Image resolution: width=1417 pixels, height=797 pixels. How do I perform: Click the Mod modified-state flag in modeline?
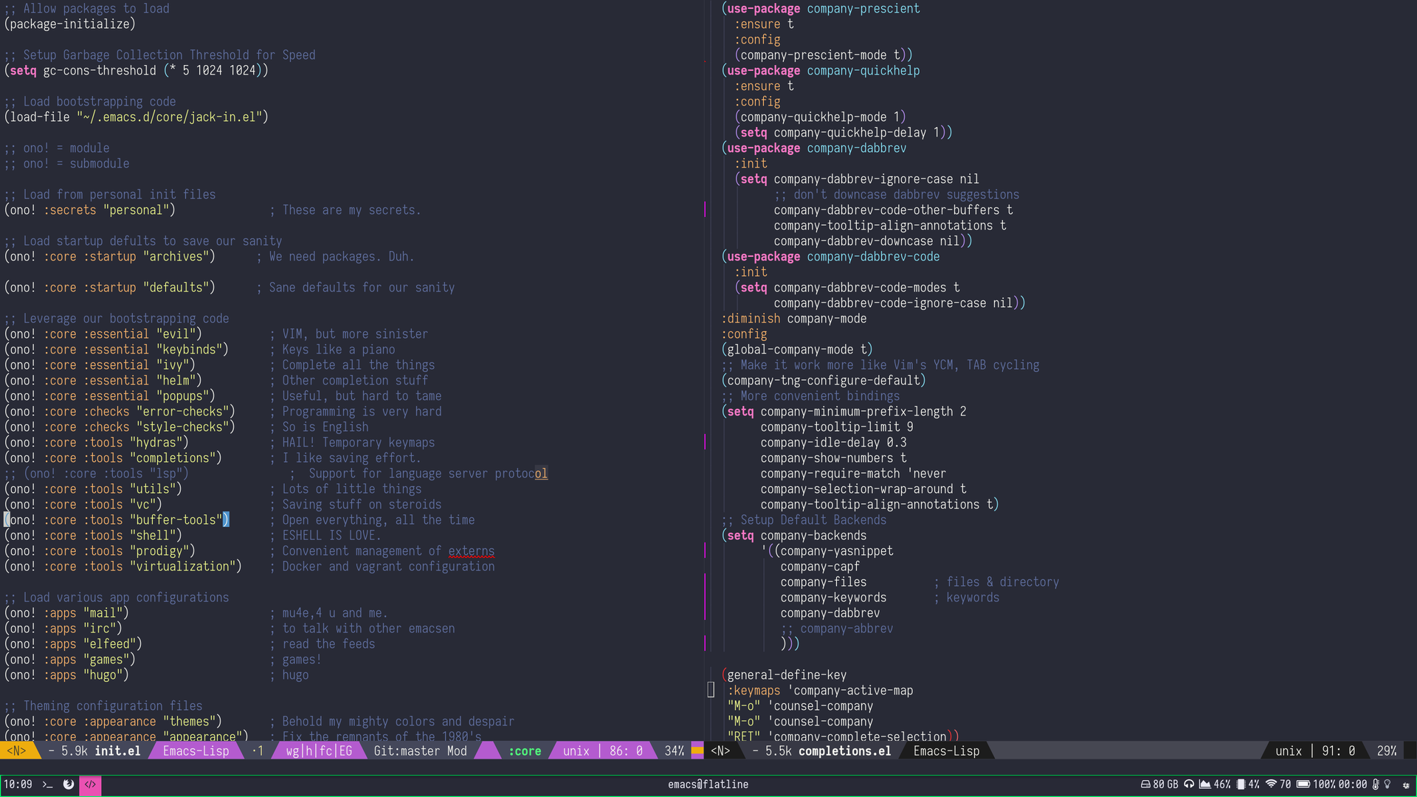pos(457,751)
